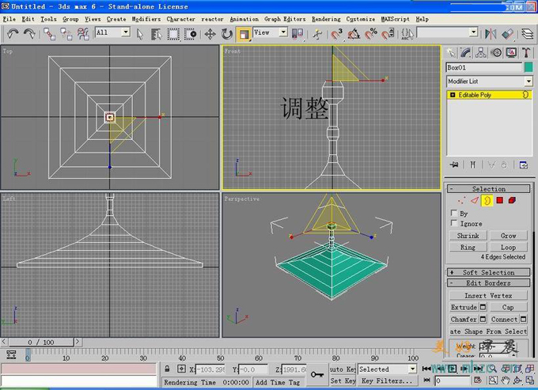Open the Hierarchy command panel tab
Viewport: 538px width, 390px height.
click(482, 52)
